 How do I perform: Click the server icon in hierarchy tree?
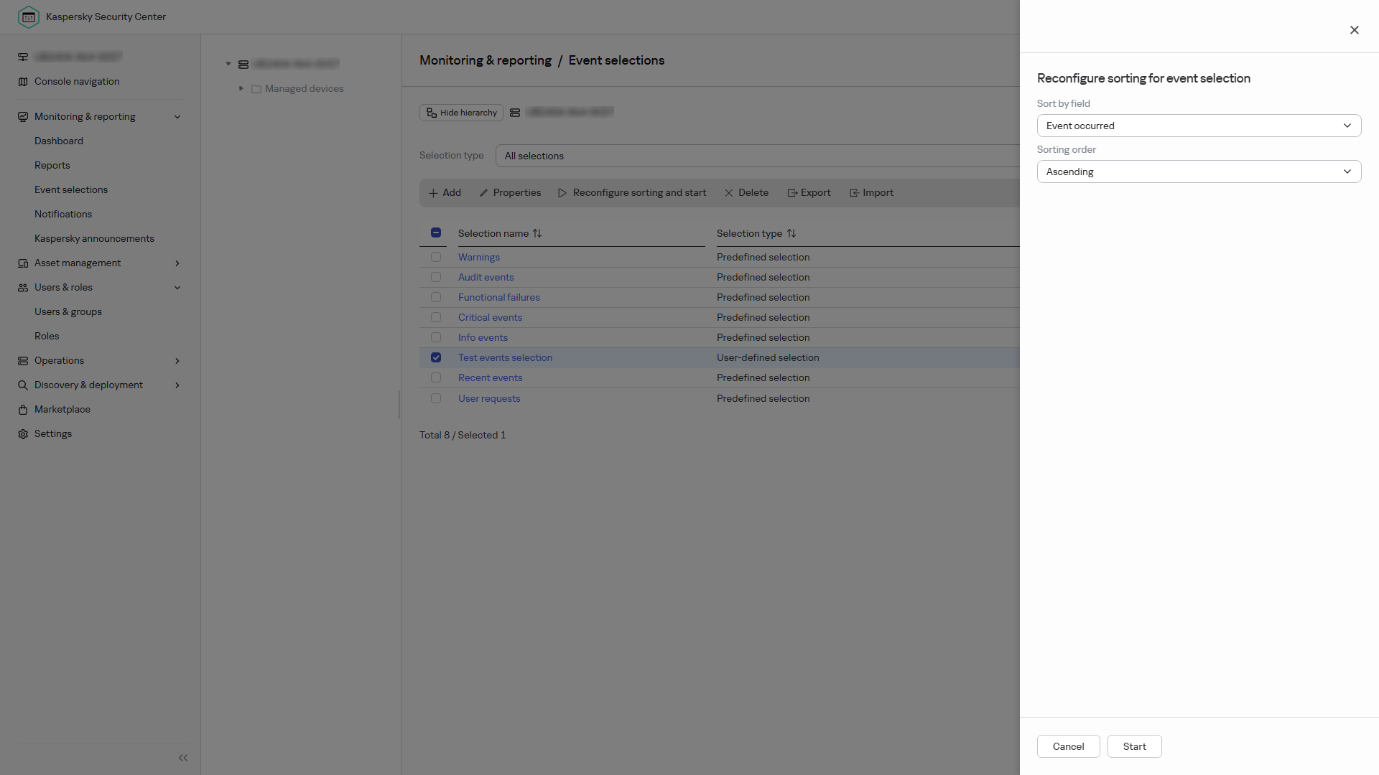[243, 65]
